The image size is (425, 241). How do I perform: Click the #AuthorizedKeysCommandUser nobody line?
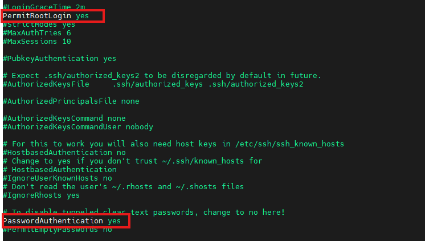(77, 126)
